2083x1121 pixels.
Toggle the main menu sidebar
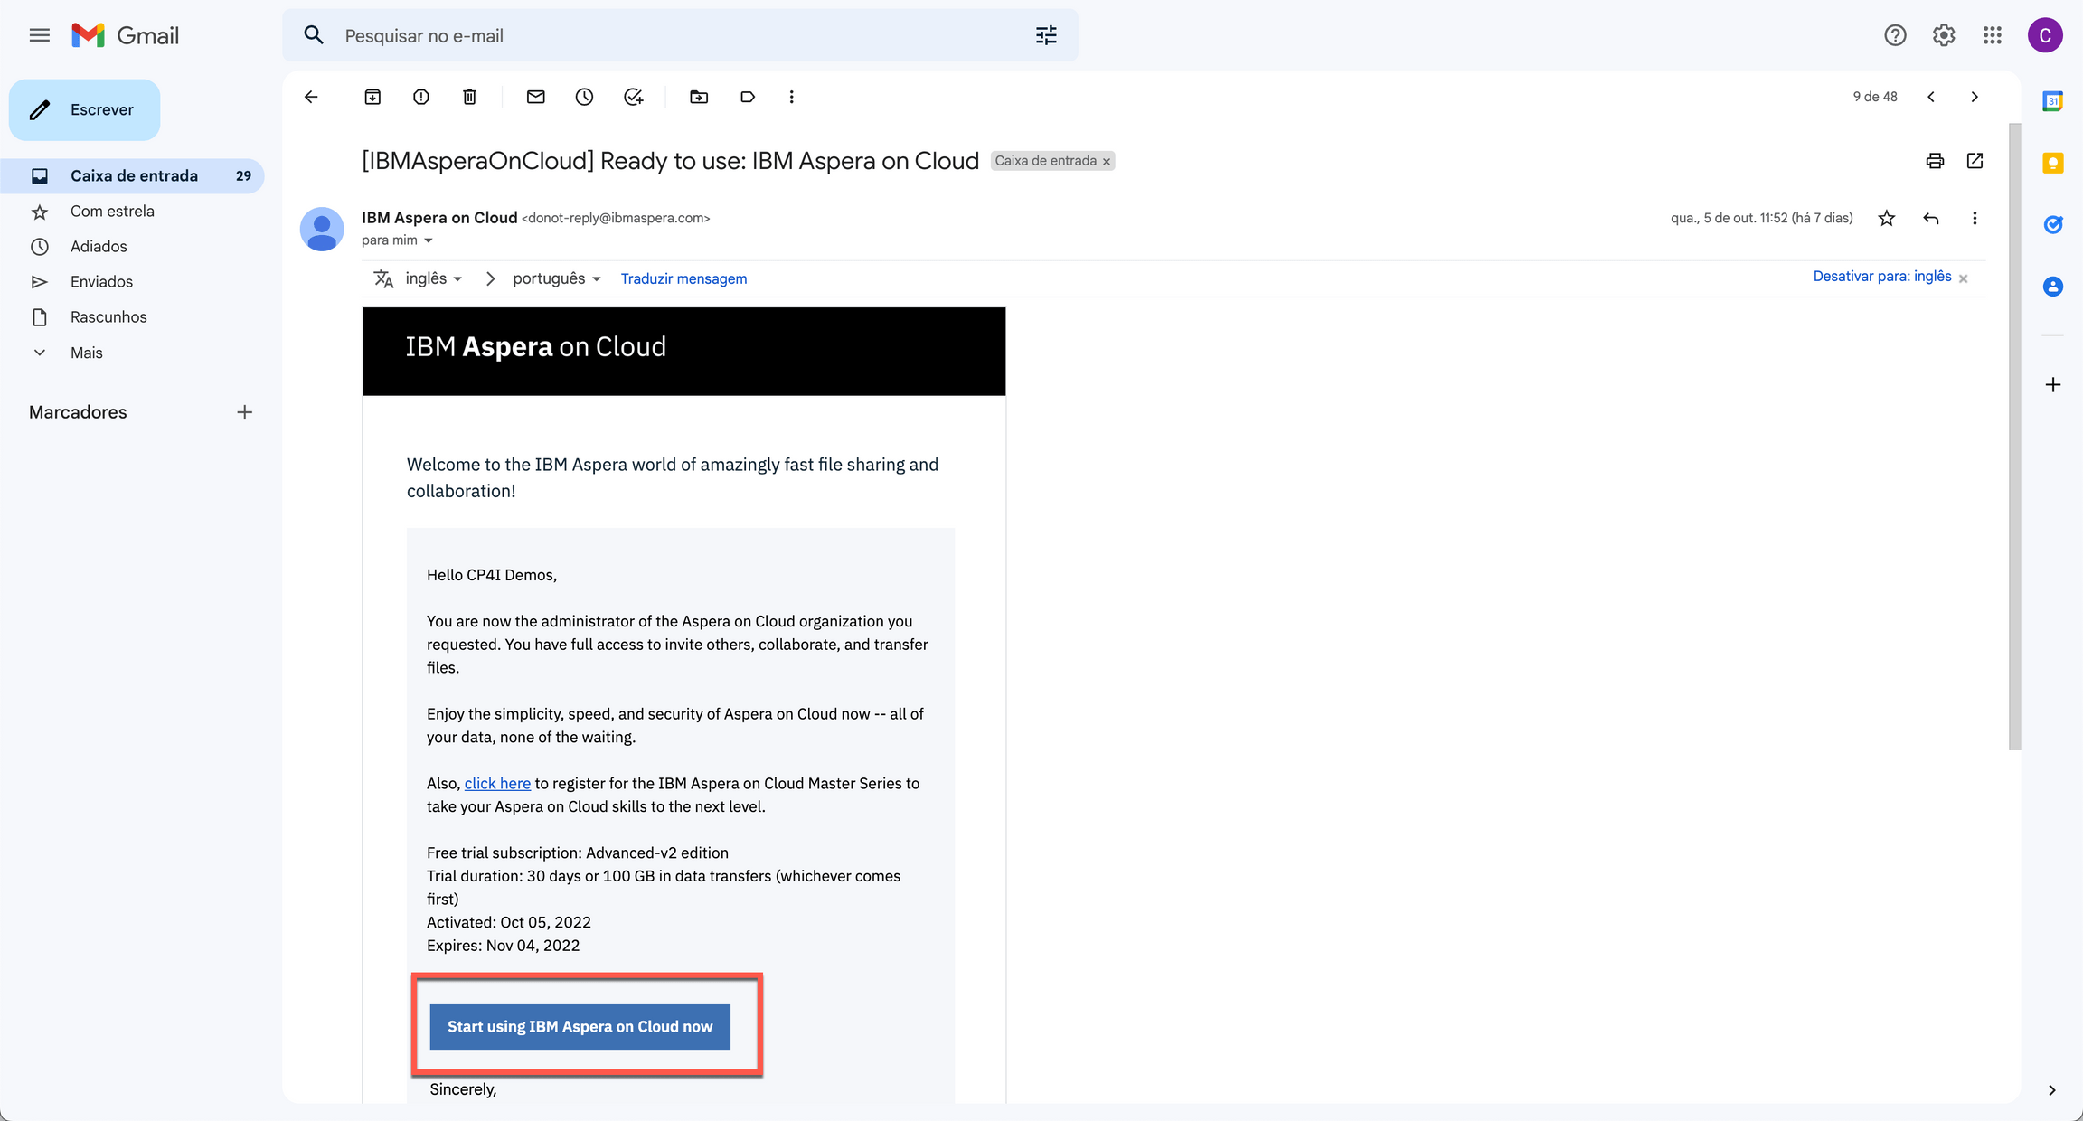click(x=39, y=35)
